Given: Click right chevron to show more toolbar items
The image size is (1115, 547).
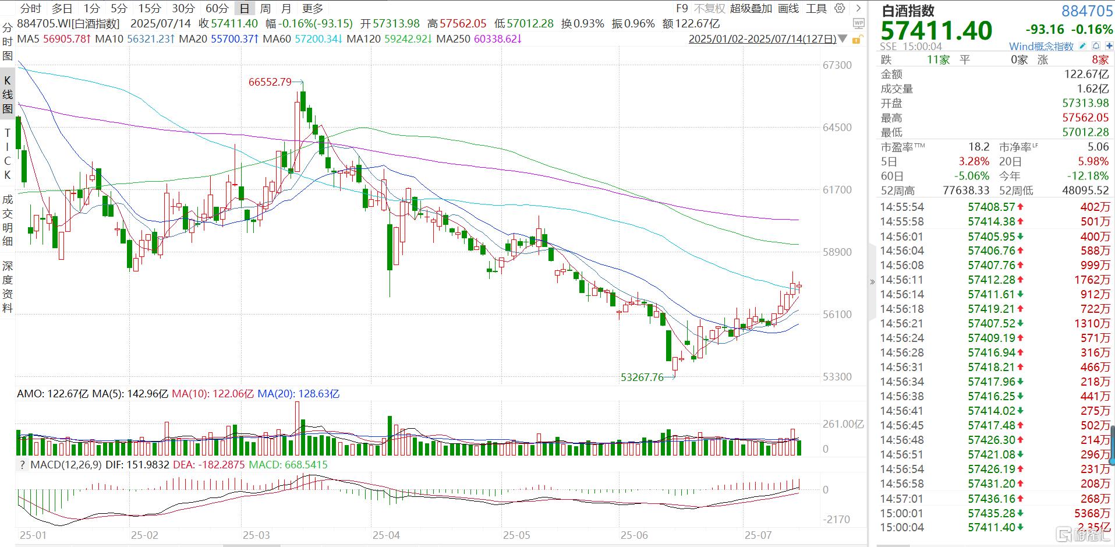Looking at the screenshot, I should click(x=858, y=8).
